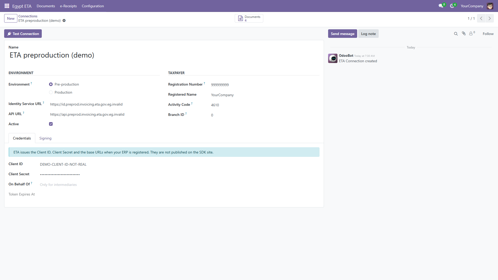Show help tooltip beside Activity Code
Viewport: 498px width, 280px height.
(x=192, y=103)
